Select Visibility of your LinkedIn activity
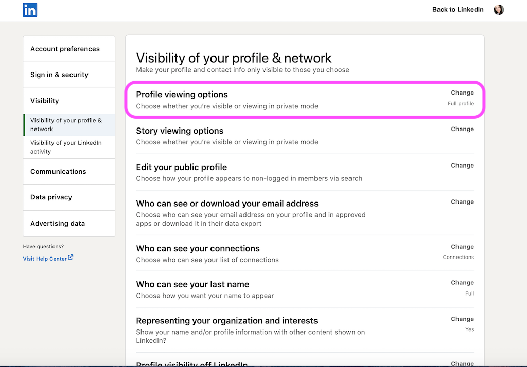 pos(69,147)
